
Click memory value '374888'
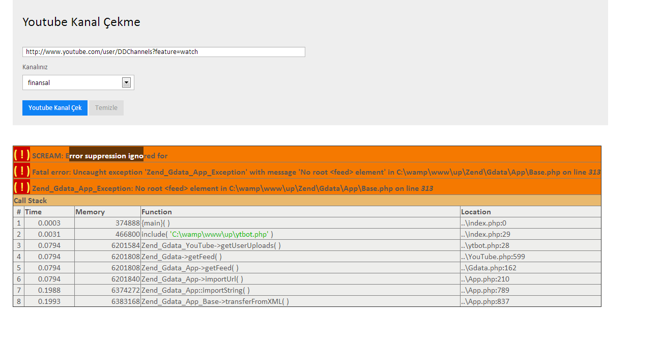click(x=128, y=223)
